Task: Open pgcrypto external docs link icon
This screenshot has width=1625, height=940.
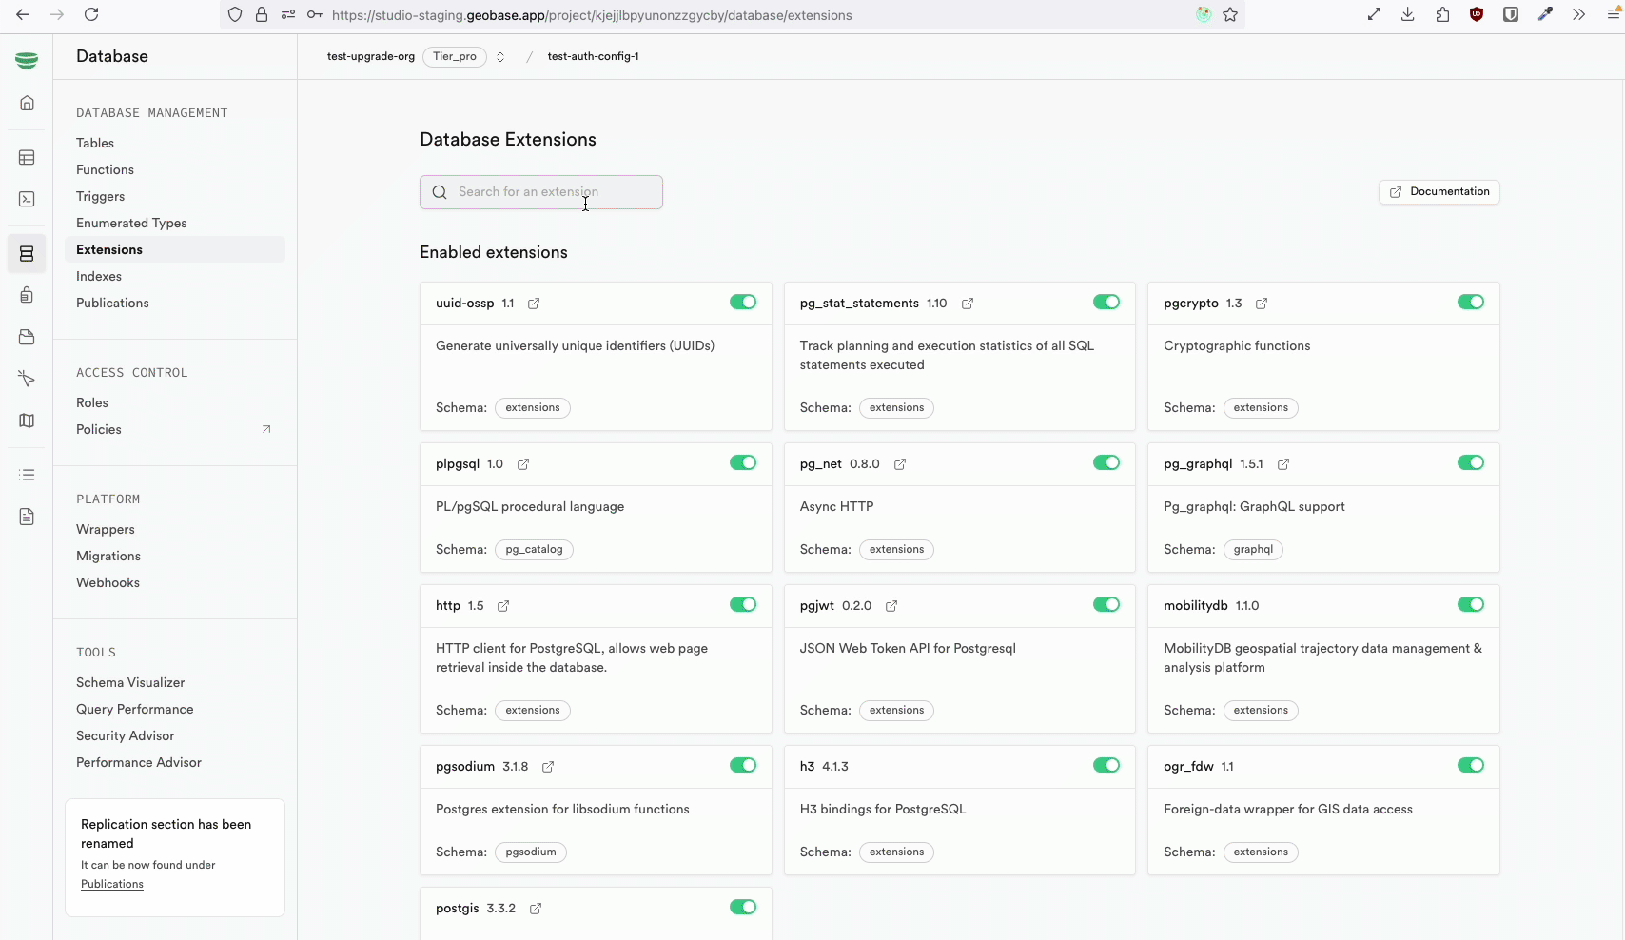Action: pyautogui.click(x=1262, y=304)
